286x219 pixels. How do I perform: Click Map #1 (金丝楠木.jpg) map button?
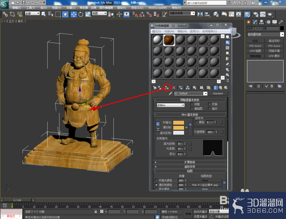[x=205, y=185]
